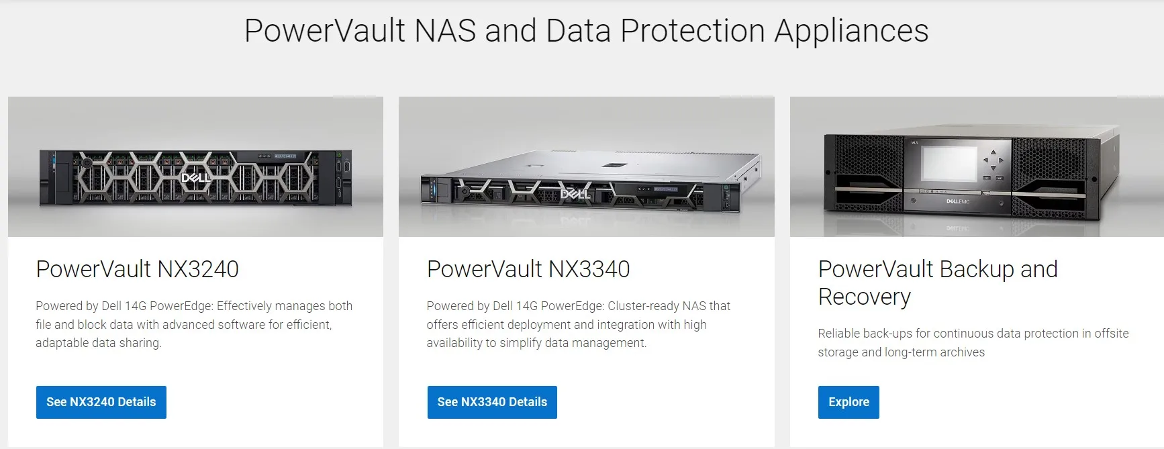Click the See NX3240 Details button
This screenshot has width=1164, height=449.
point(101,402)
